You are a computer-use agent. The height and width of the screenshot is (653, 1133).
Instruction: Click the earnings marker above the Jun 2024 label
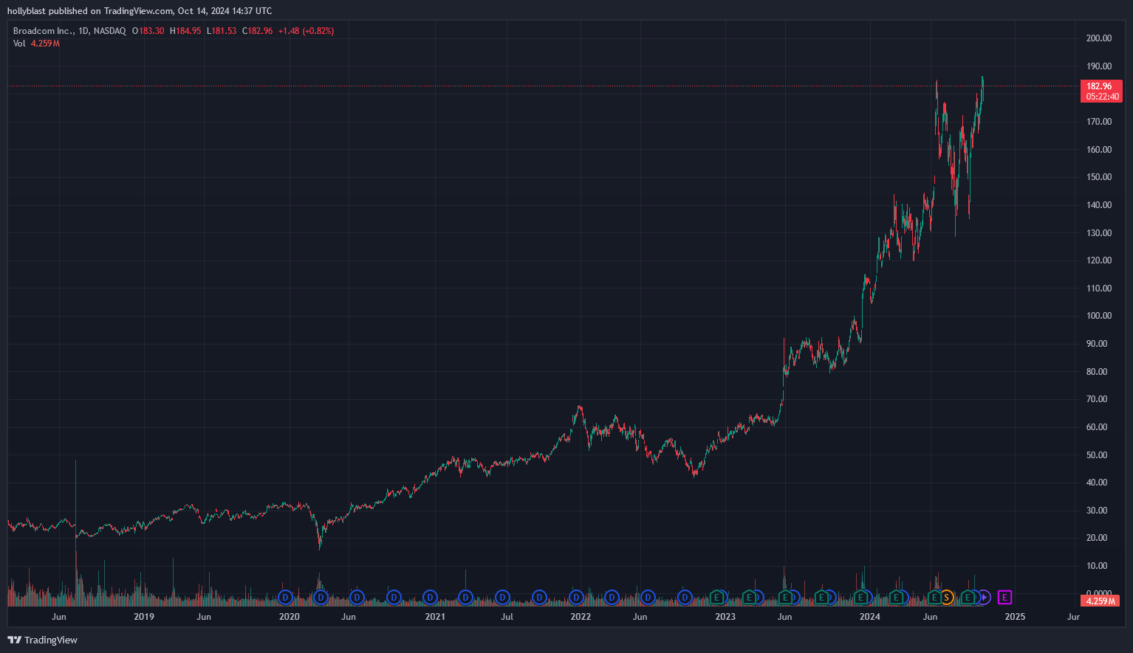click(934, 597)
